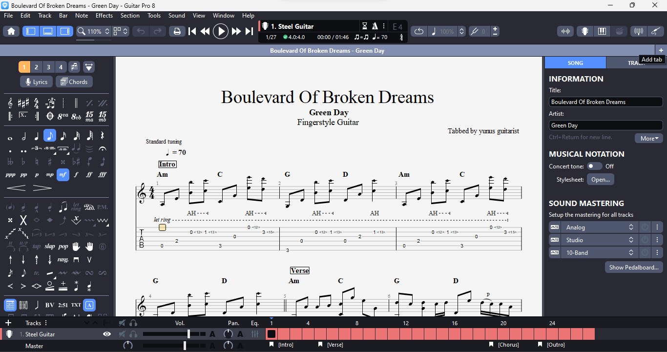Open the 10-Band preset selector
The height and width of the screenshot is (352, 667).
click(599, 252)
